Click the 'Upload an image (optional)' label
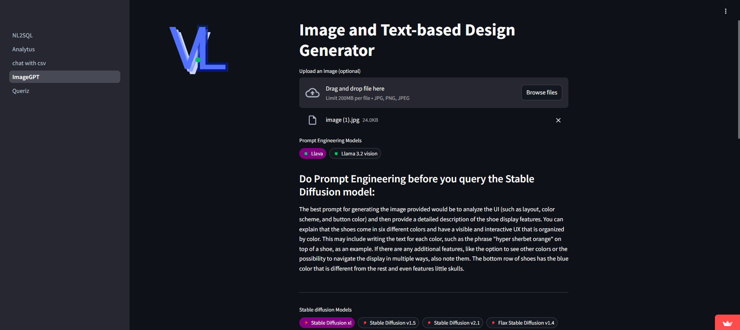This screenshot has height=330, width=740. pyautogui.click(x=330, y=71)
